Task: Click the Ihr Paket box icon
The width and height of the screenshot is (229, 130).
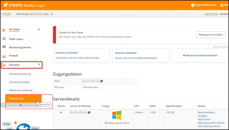Action: pyautogui.click(x=4, y=30)
